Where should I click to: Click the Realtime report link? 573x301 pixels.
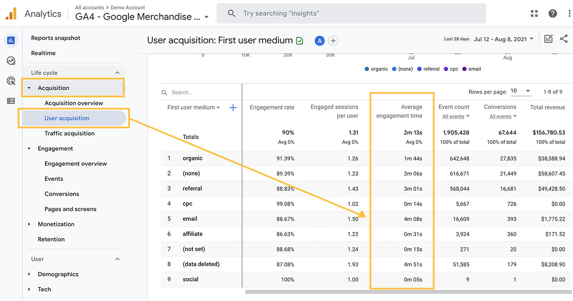[x=43, y=53]
